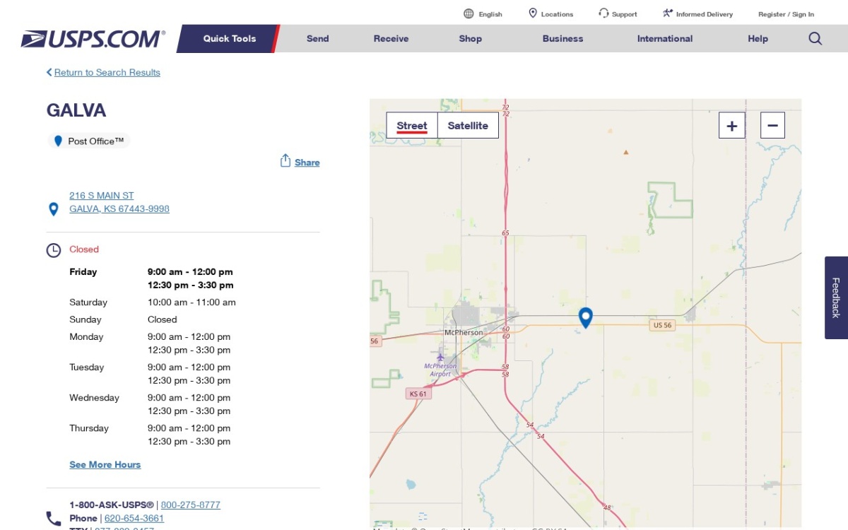
Task: Click the Informed Delivery icon
Action: 668,13
